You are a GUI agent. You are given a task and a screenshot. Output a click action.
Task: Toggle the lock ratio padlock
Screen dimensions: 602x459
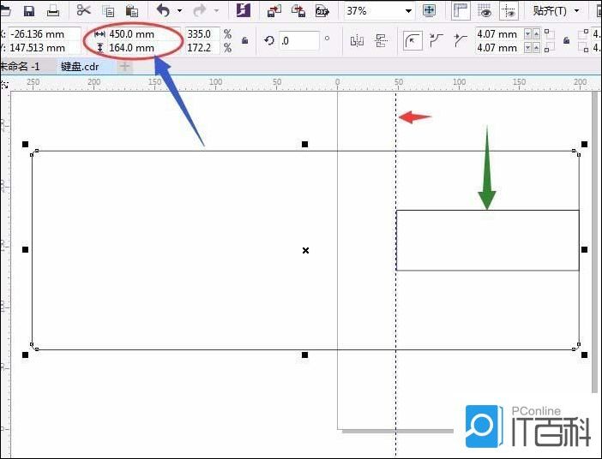click(x=244, y=40)
